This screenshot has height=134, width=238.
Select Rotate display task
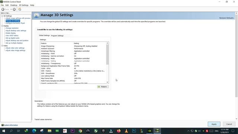click(11, 33)
